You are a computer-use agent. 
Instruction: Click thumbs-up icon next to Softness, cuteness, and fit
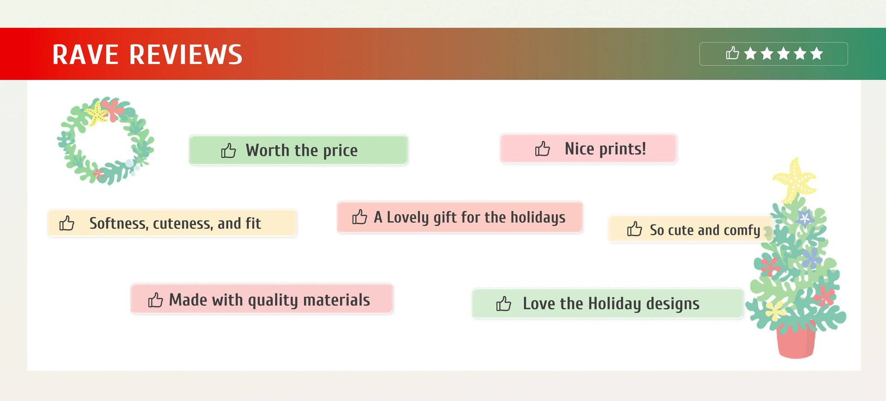[67, 223]
